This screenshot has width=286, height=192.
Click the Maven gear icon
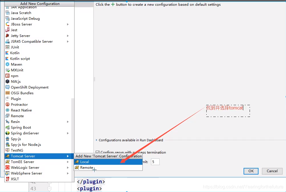pyautogui.click(x=7, y=64)
